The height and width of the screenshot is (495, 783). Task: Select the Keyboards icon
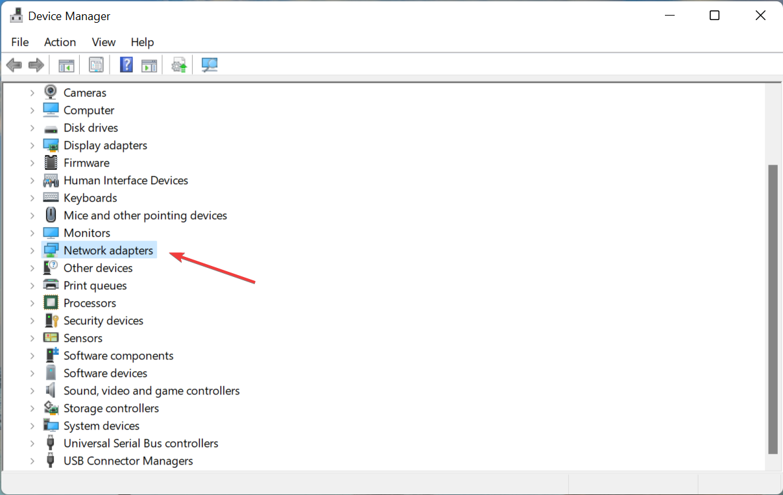(51, 197)
